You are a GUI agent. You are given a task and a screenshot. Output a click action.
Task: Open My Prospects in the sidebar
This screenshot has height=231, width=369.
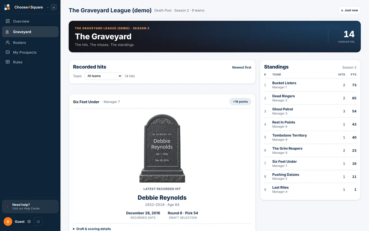[x=30, y=52]
